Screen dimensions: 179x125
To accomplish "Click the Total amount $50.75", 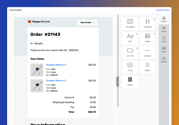I will [92, 112].
